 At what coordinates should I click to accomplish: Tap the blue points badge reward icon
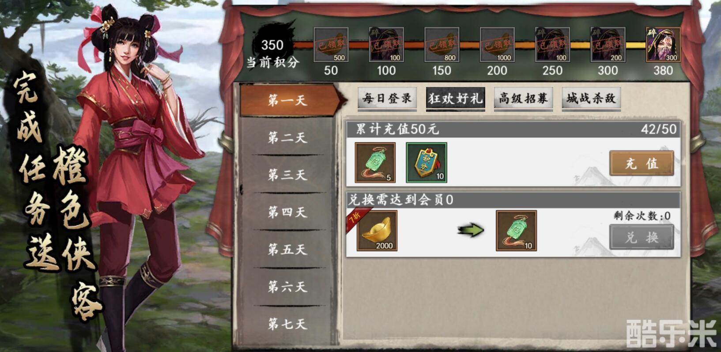click(x=427, y=162)
